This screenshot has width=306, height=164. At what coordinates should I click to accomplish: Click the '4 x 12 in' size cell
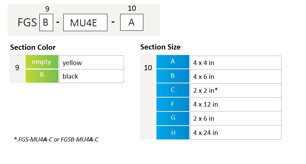236,104
